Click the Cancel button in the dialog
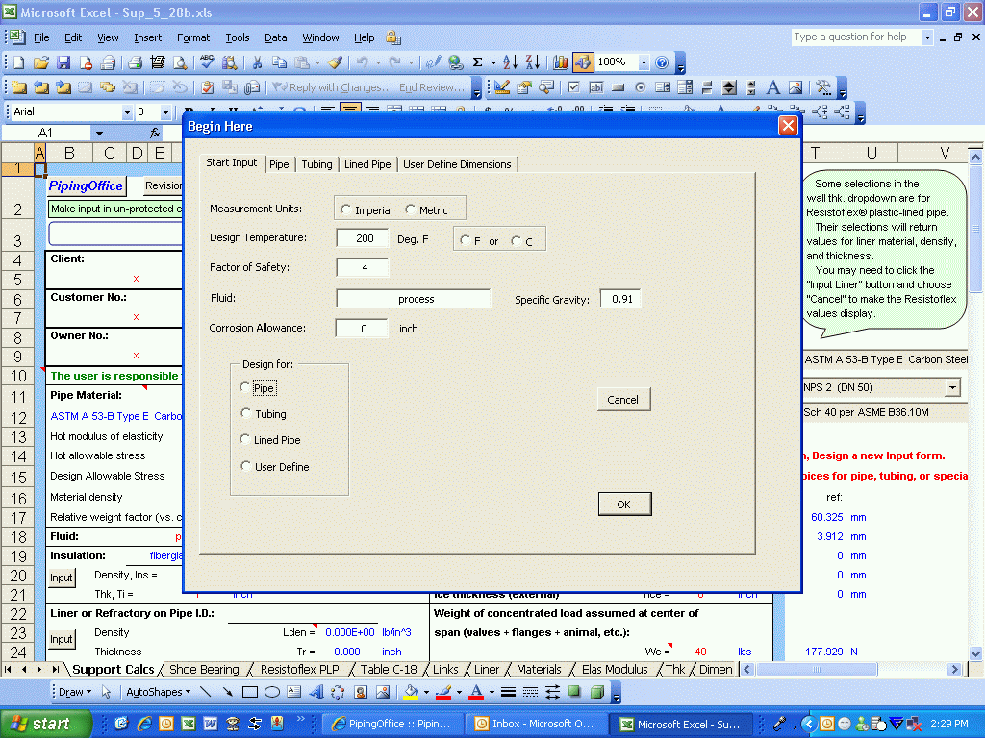This screenshot has width=985, height=738. pos(623,400)
